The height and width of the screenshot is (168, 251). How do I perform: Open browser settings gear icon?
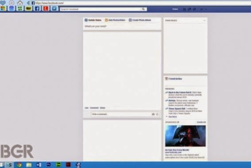[x=12, y=3]
